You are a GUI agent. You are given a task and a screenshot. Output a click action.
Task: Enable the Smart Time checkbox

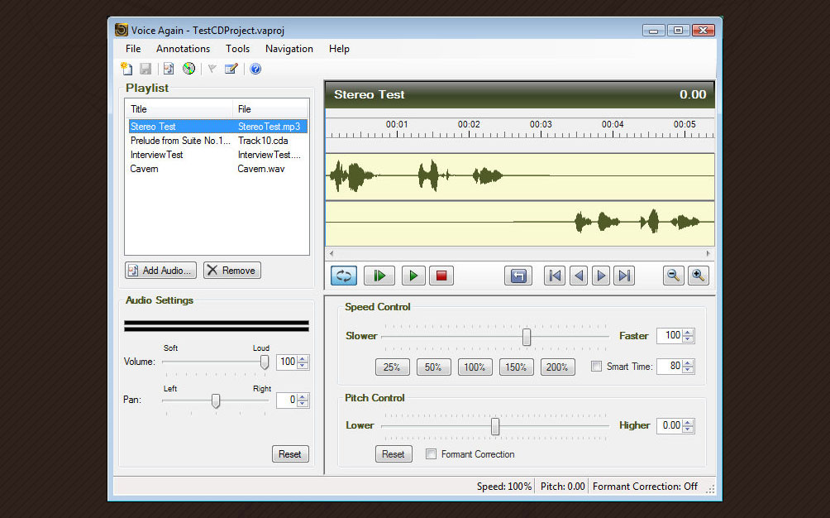click(596, 366)
